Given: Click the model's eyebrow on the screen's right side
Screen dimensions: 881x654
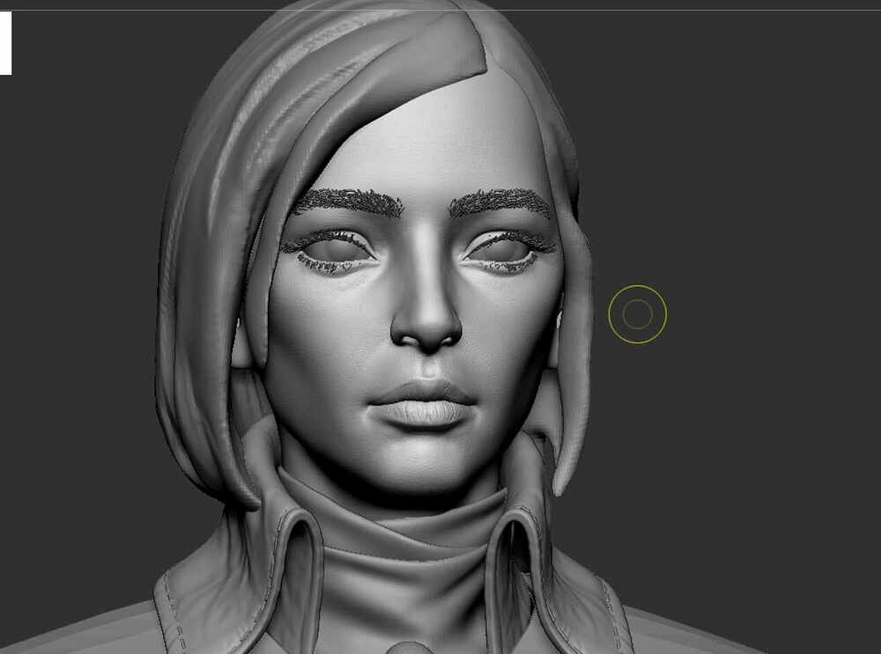Looking at the screenshot, I should [500, 202].
